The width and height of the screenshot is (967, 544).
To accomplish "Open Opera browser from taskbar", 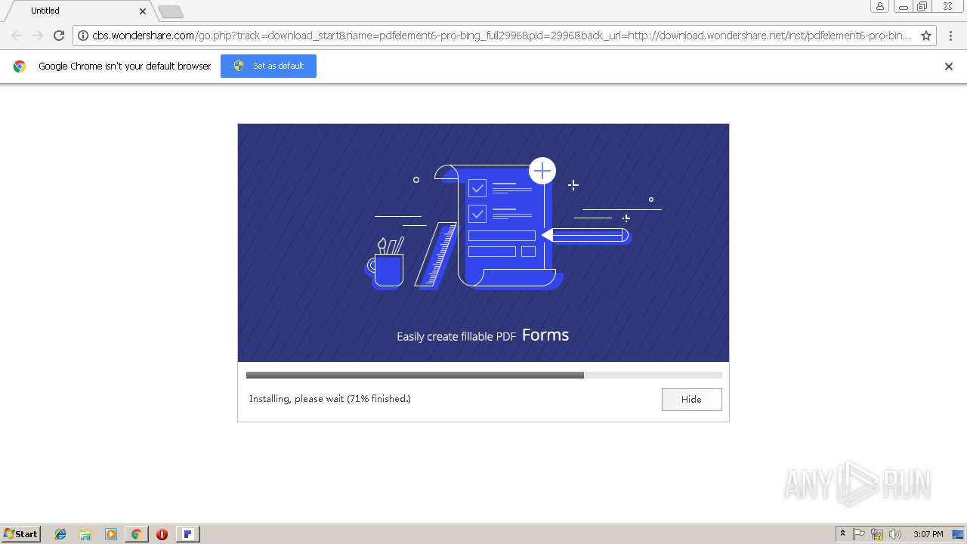I will click(162, 534).
